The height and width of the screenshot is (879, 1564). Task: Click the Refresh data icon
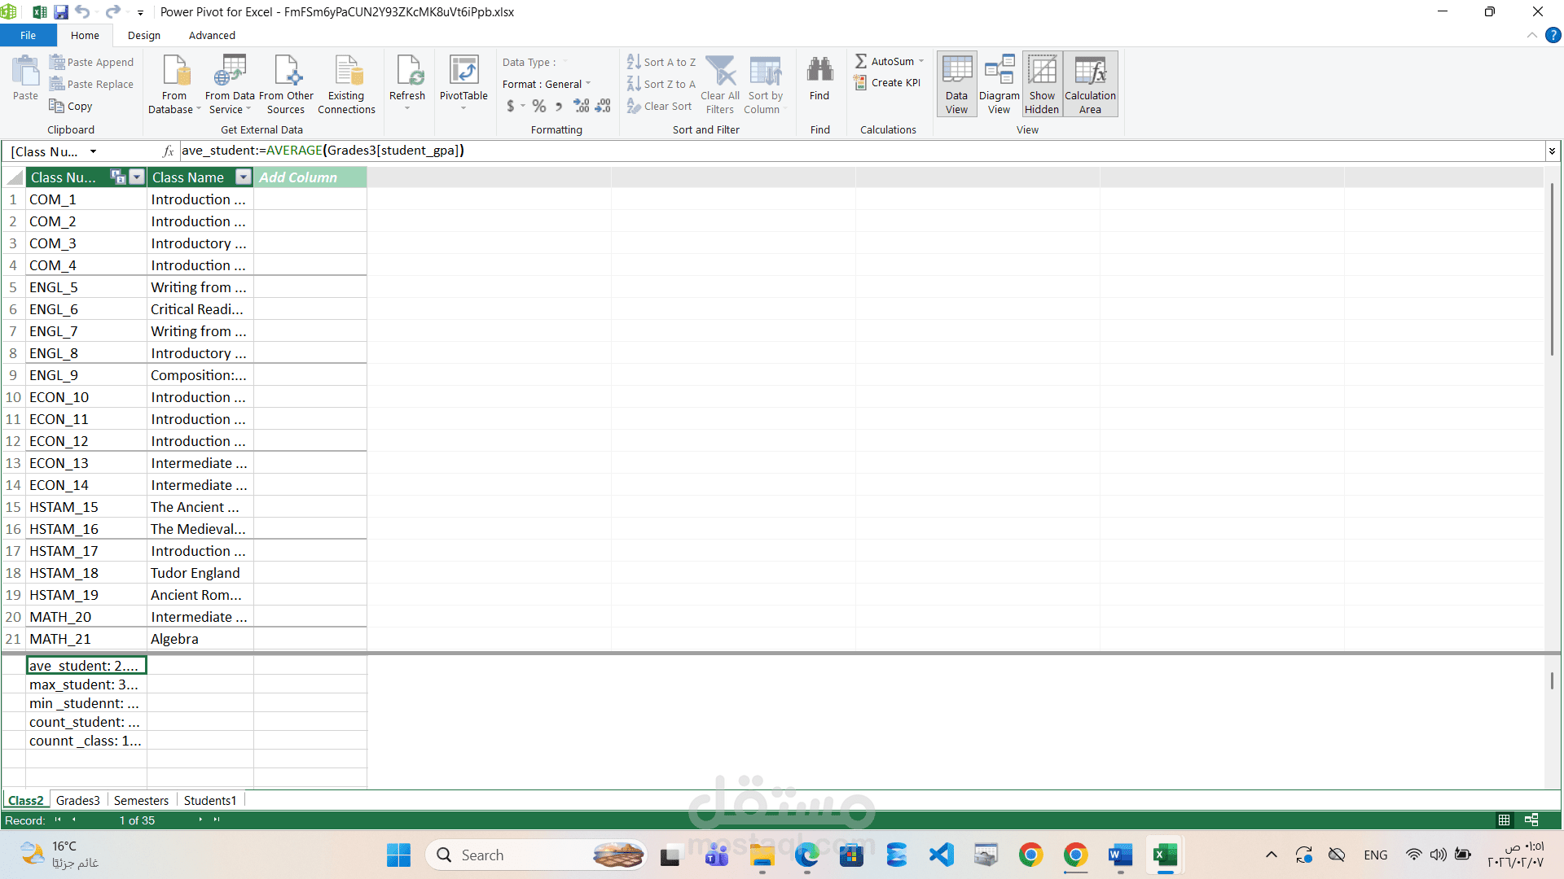(x=407, y=71)
